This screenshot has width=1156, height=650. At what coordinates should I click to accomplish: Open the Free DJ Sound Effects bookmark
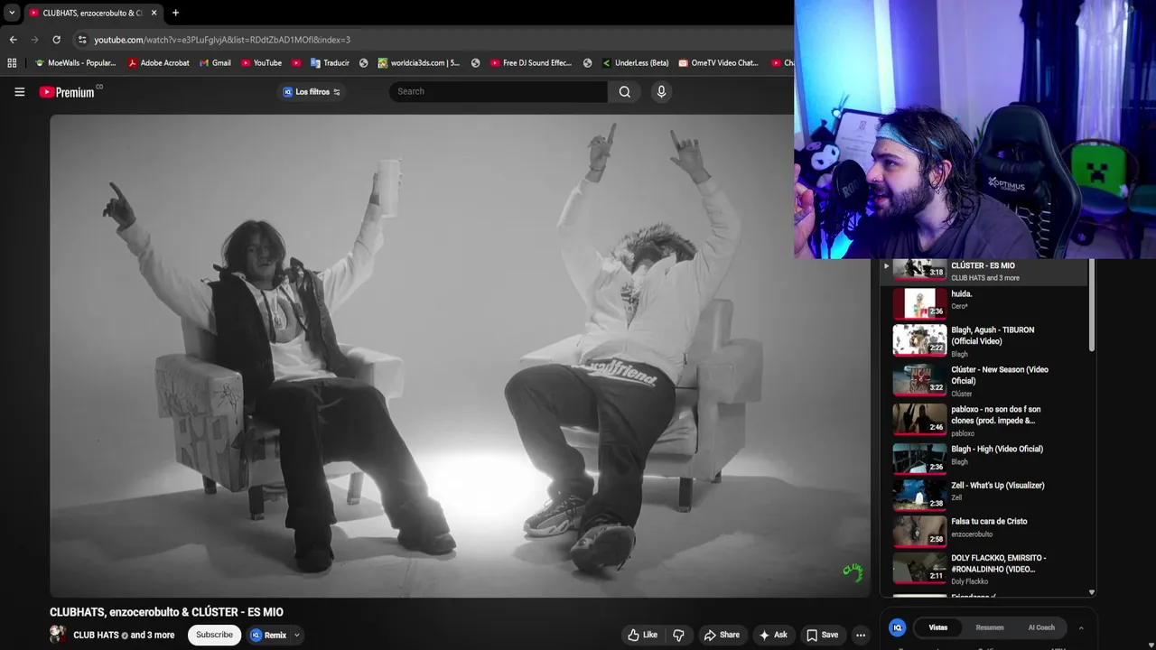pyautogui.click(x=531, y=63)
